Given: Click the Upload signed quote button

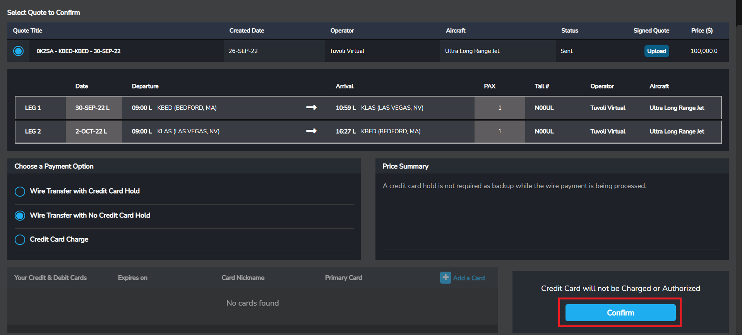Looking at the screenshot, I should coord(656,51).
